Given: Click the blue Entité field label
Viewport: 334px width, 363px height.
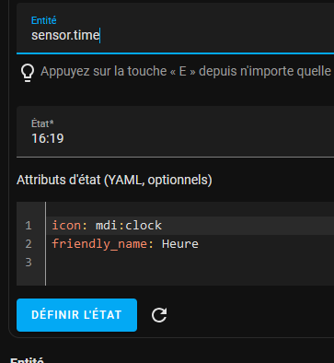Looking at the screenshot, I should click(44, 20).
